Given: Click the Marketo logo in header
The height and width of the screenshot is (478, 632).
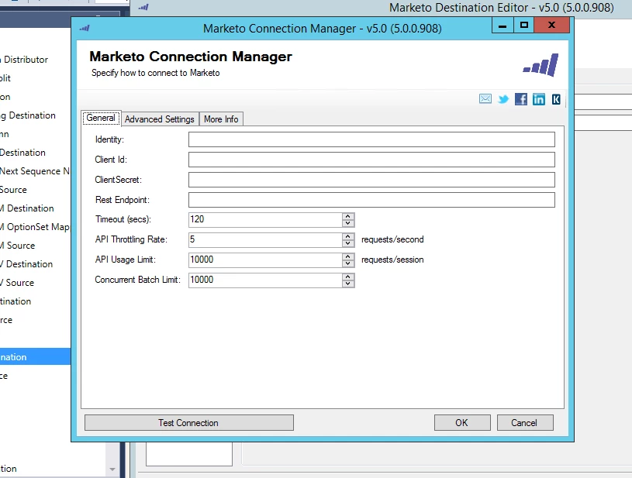Looking at the screenshot, I should (541, 65).
